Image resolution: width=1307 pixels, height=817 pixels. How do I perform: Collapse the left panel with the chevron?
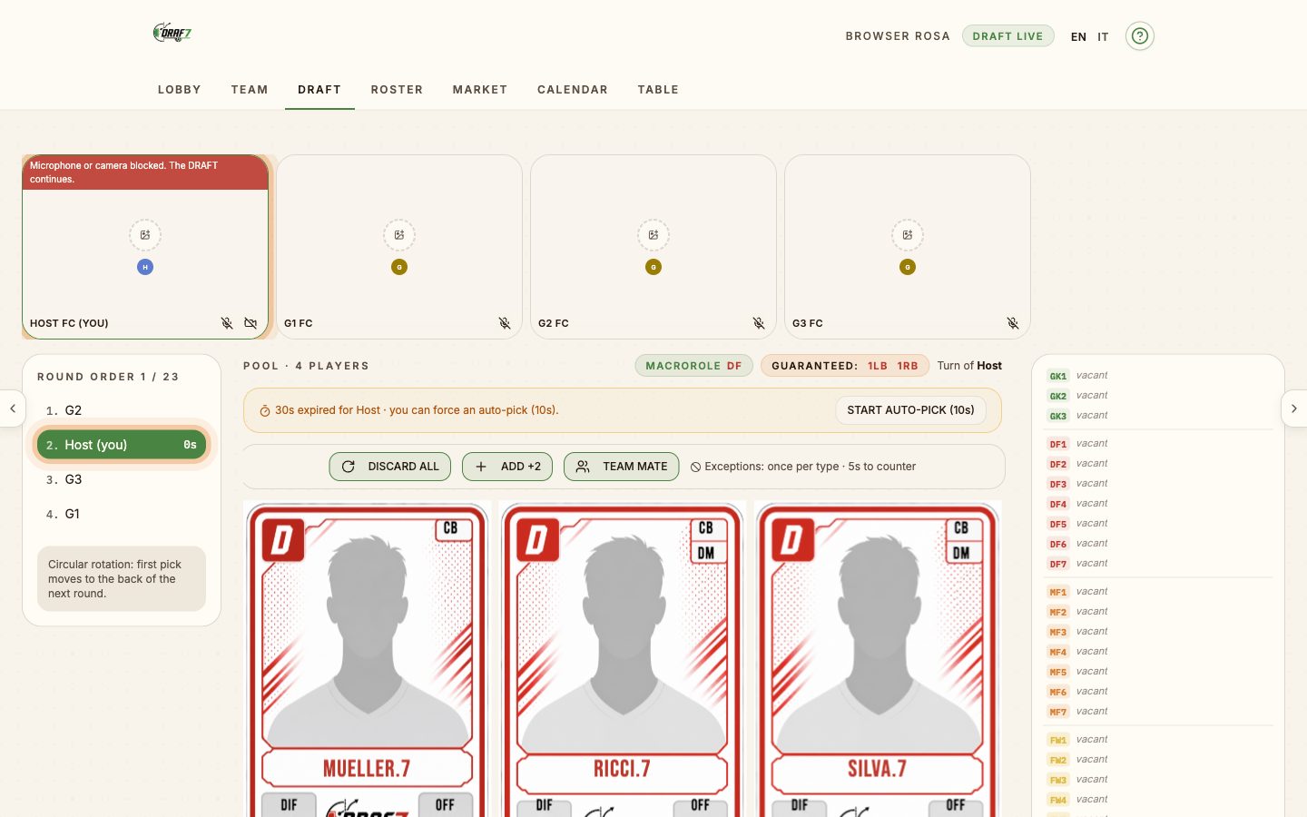click(13, 408)
